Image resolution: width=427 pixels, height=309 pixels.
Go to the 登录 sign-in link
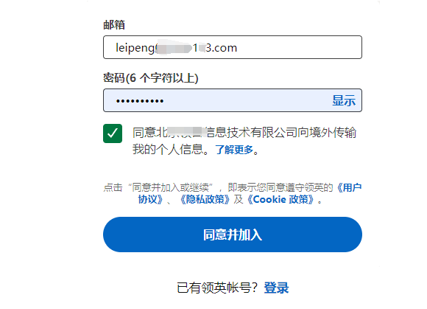click(276, 288)
